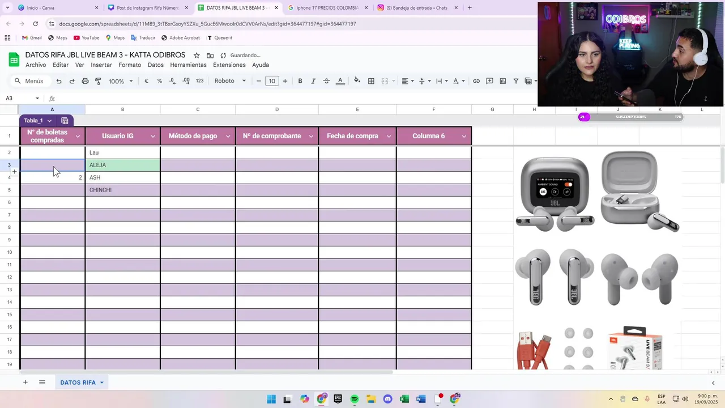
Task: Reload the page in browser
Action: (35, 24)
